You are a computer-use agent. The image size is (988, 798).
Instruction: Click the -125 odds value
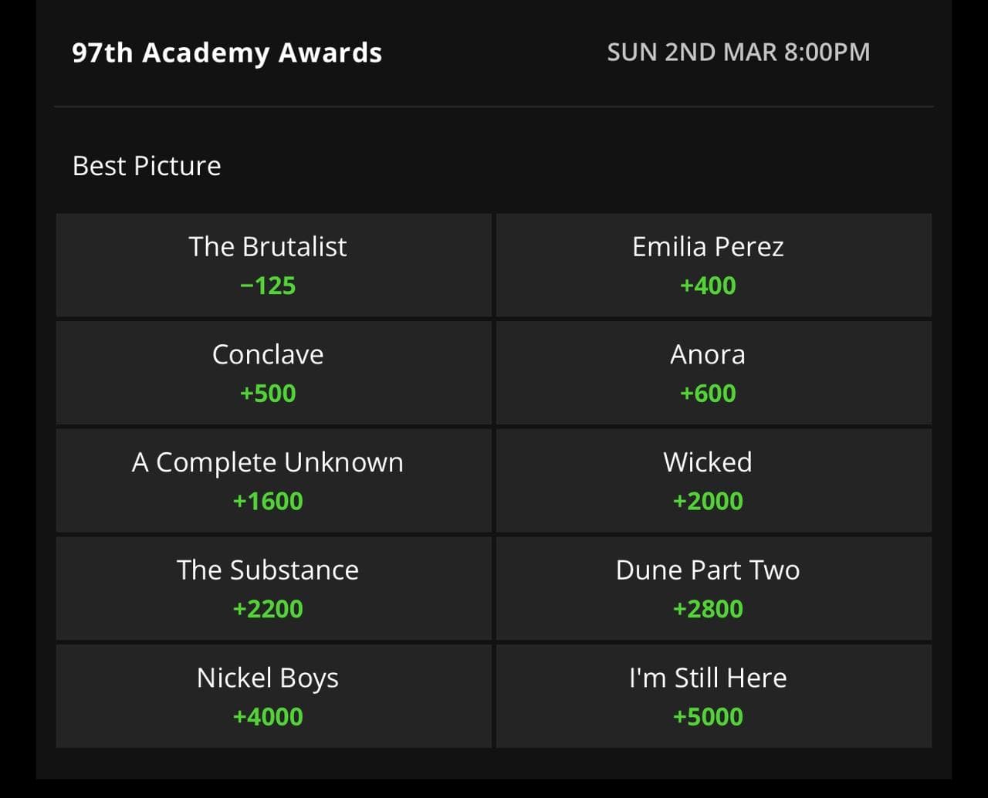[268, 286]
